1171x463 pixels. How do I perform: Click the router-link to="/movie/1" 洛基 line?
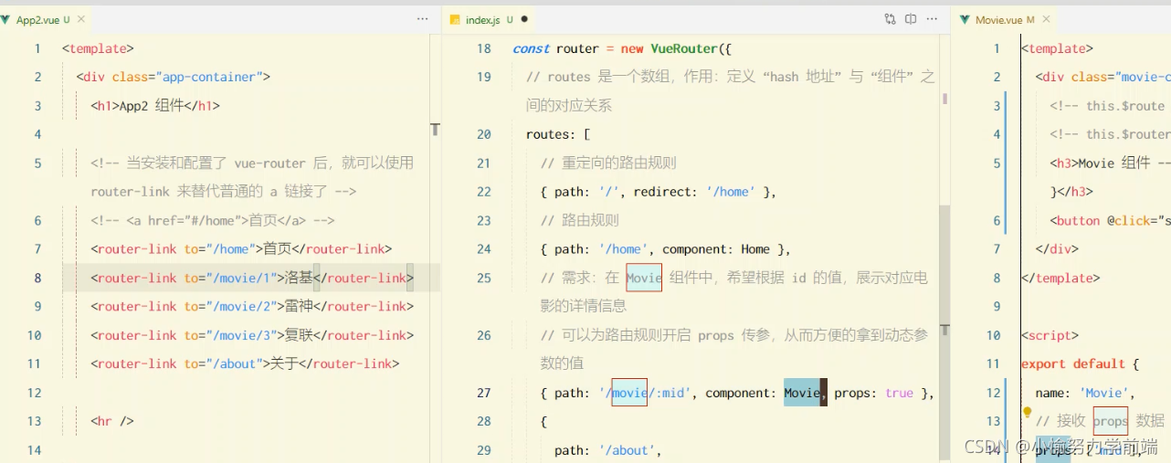point(252,278)
